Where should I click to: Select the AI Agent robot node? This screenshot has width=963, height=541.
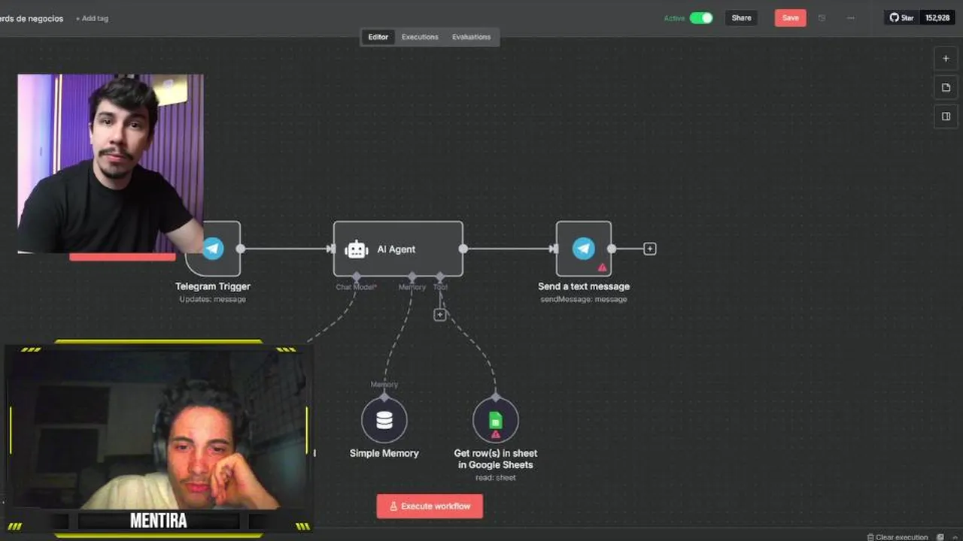[x=398, y=249]
